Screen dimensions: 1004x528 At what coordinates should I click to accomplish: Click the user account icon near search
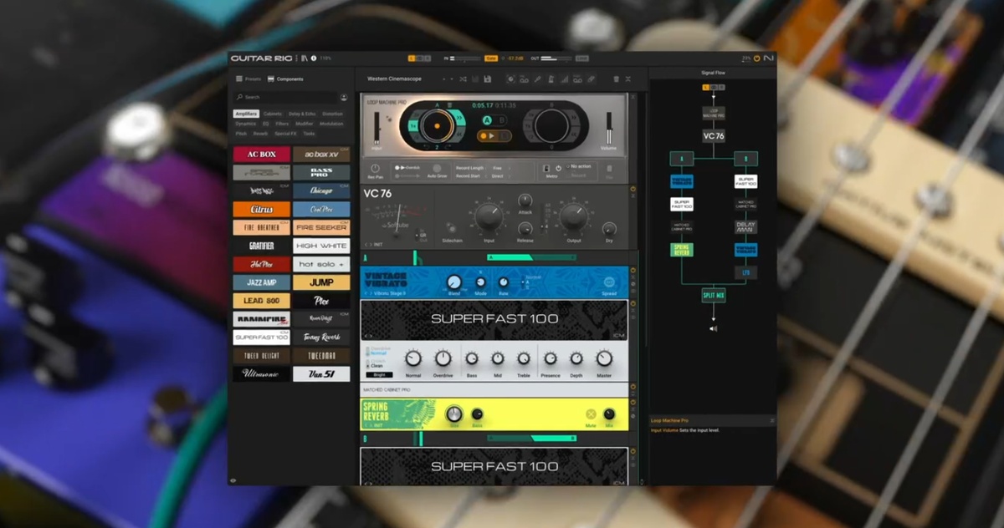click(x=344, y=97)
